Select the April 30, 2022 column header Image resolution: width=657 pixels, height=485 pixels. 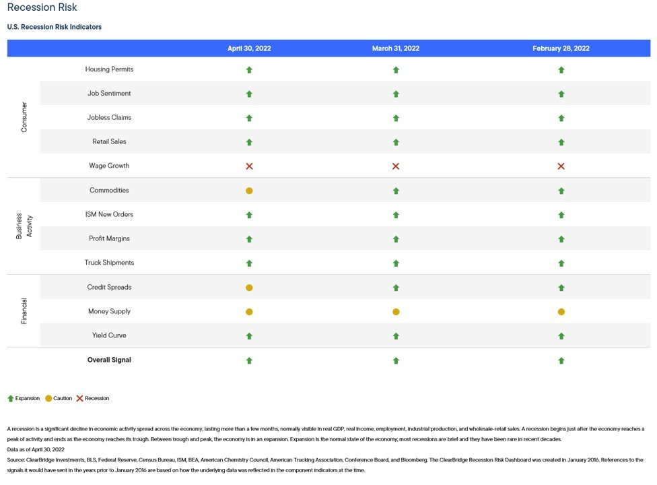pyautogui.click(x=249, y=48)
